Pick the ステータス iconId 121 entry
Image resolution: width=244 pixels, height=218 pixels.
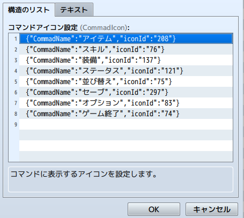[x=126, y=71]
